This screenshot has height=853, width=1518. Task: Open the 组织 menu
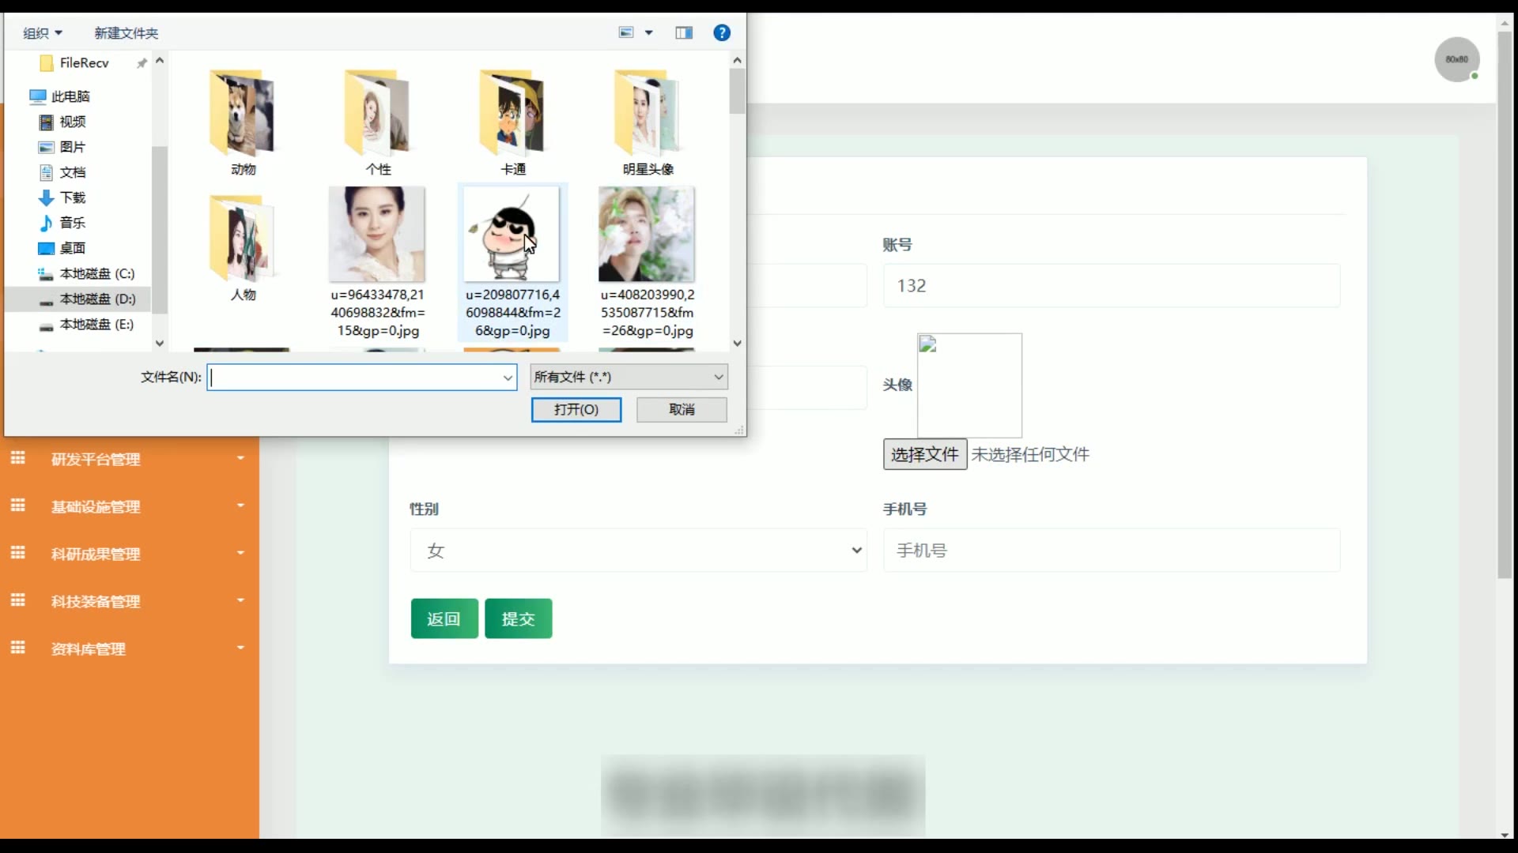tap(42, 32)
